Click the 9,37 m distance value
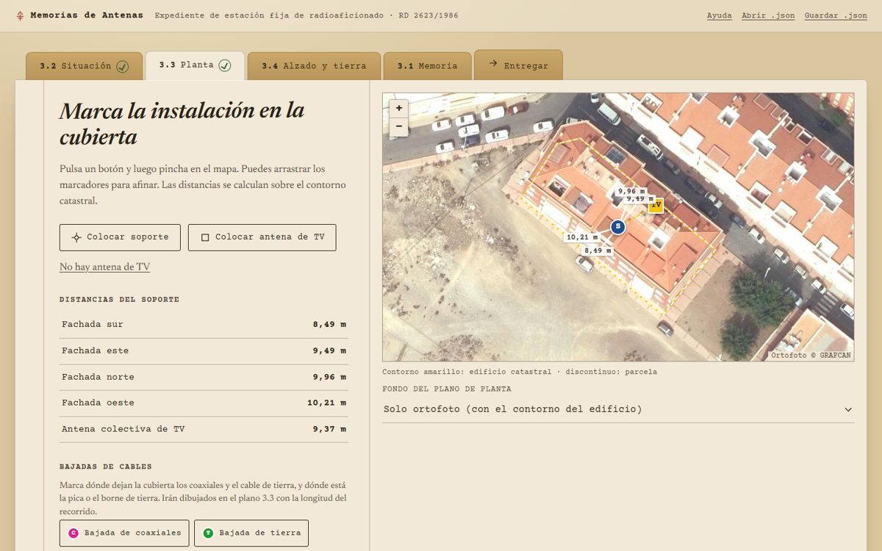This screenshot has height=551, width=882. pos(329,429)
